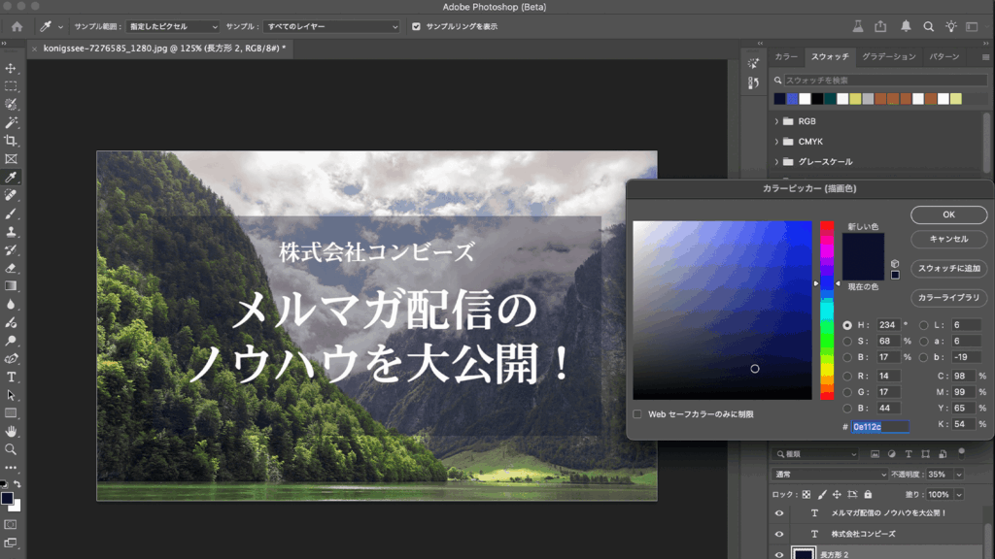Open the Share icon at top right
995x559 pixels.
click(x=880, y=26)
